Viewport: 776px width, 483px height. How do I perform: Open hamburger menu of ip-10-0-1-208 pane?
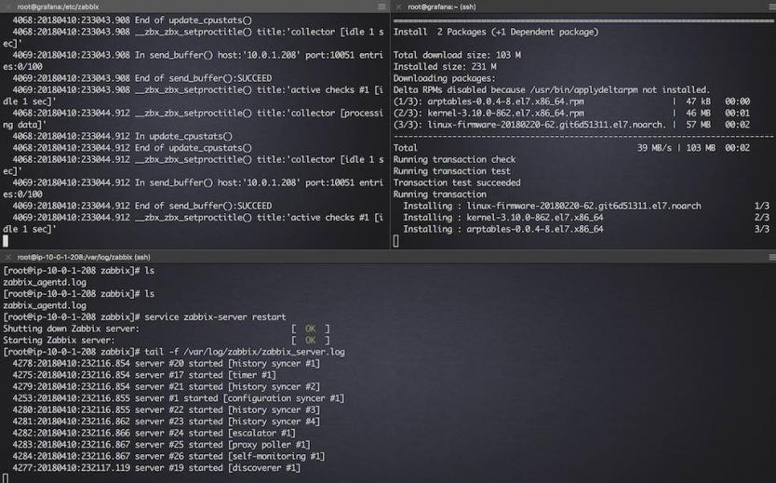pyautogui.click(x=769, y=257)
